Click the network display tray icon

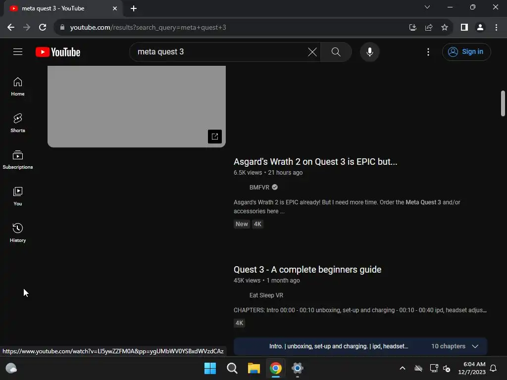[x=434, y=368]
